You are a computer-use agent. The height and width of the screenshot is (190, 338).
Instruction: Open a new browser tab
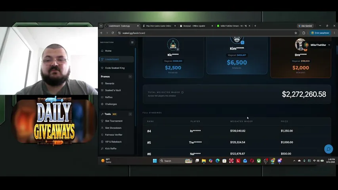click(255, 26)
